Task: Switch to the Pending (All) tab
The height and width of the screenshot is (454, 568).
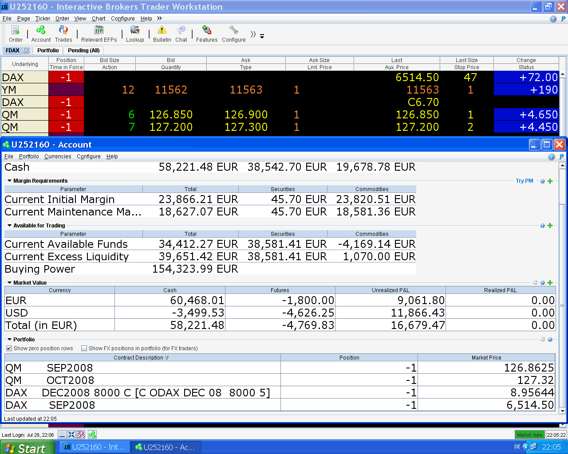Action: (83, 51)
